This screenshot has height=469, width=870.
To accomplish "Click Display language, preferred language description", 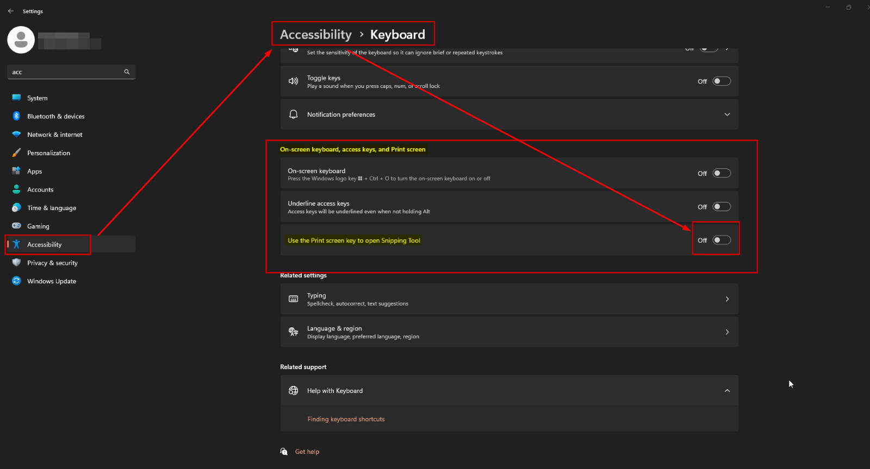I will [x=363, y=337].
